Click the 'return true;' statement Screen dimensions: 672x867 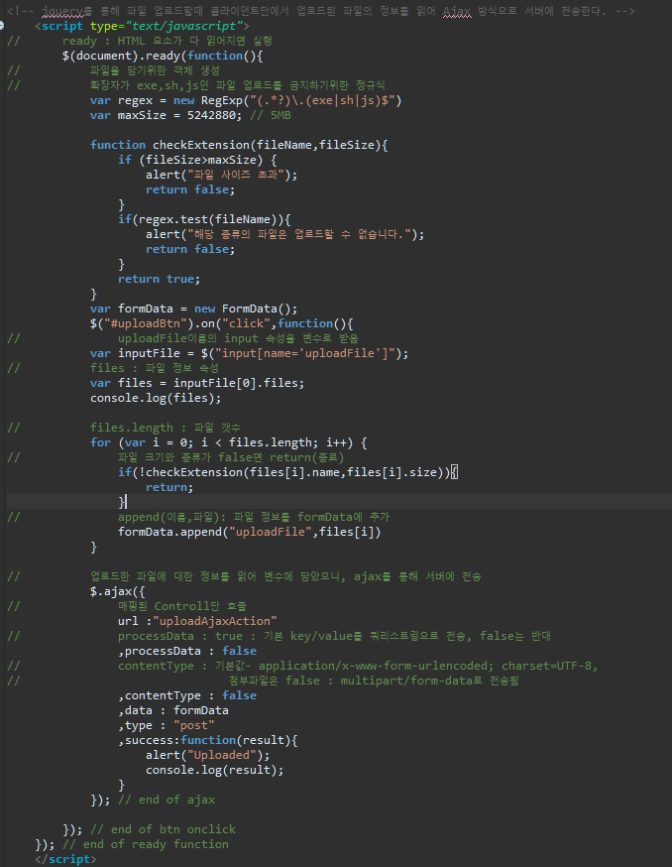tap(160, 279)
